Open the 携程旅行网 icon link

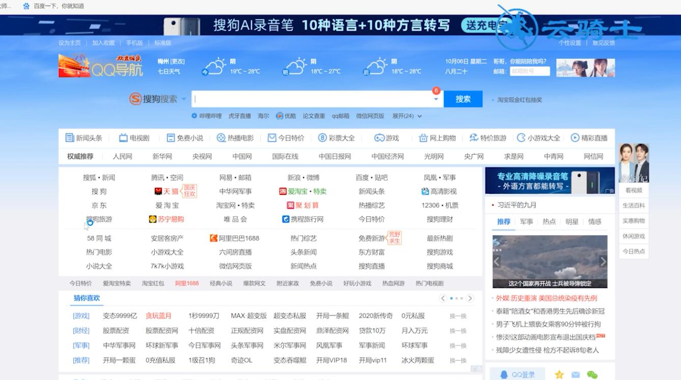(x=303, y=219)
